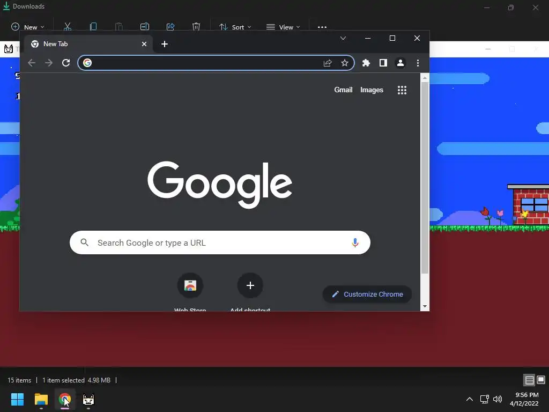Add a new shortcut tile
Image resolution: width=549 pixels, height=412 pixels.
click(x=250, y=292)
